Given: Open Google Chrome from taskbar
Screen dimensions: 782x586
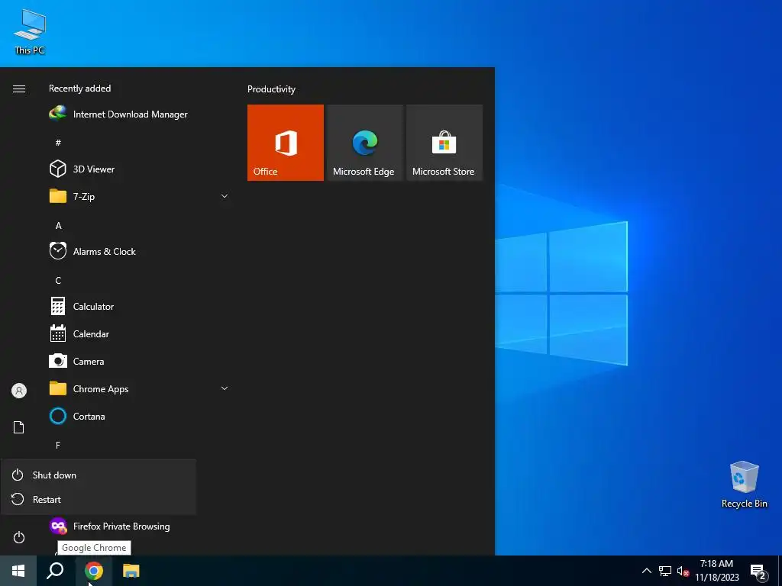Looking at the screenshot, I should tap(93, 571).
